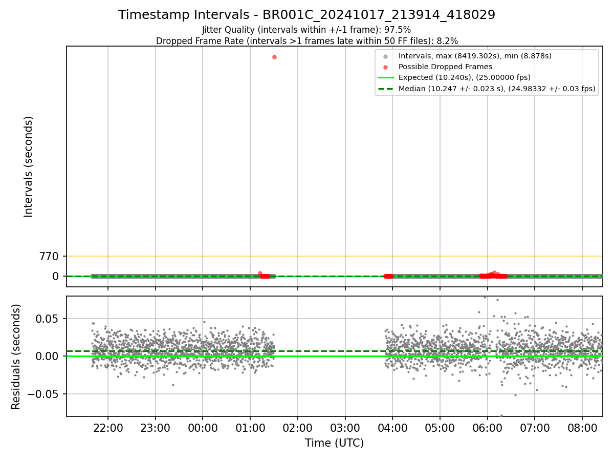Viewport: 614px width, 461px height.
Task: Select the 'Dropped Frame Rate' 8.2% subtitle line
Action: [x=306, y=40]
